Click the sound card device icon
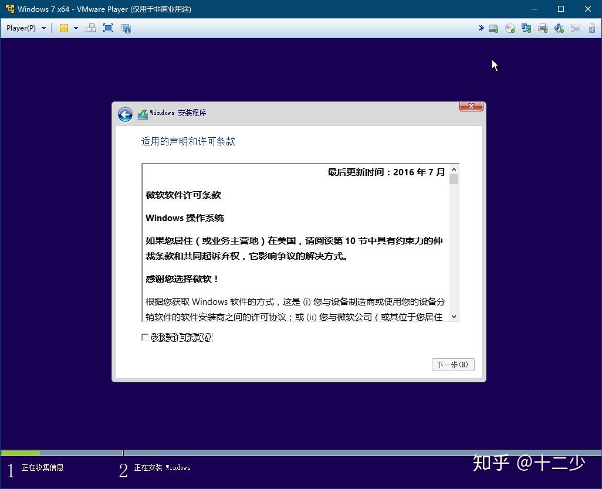Viewport: 602px width, 489px height. 559,28
